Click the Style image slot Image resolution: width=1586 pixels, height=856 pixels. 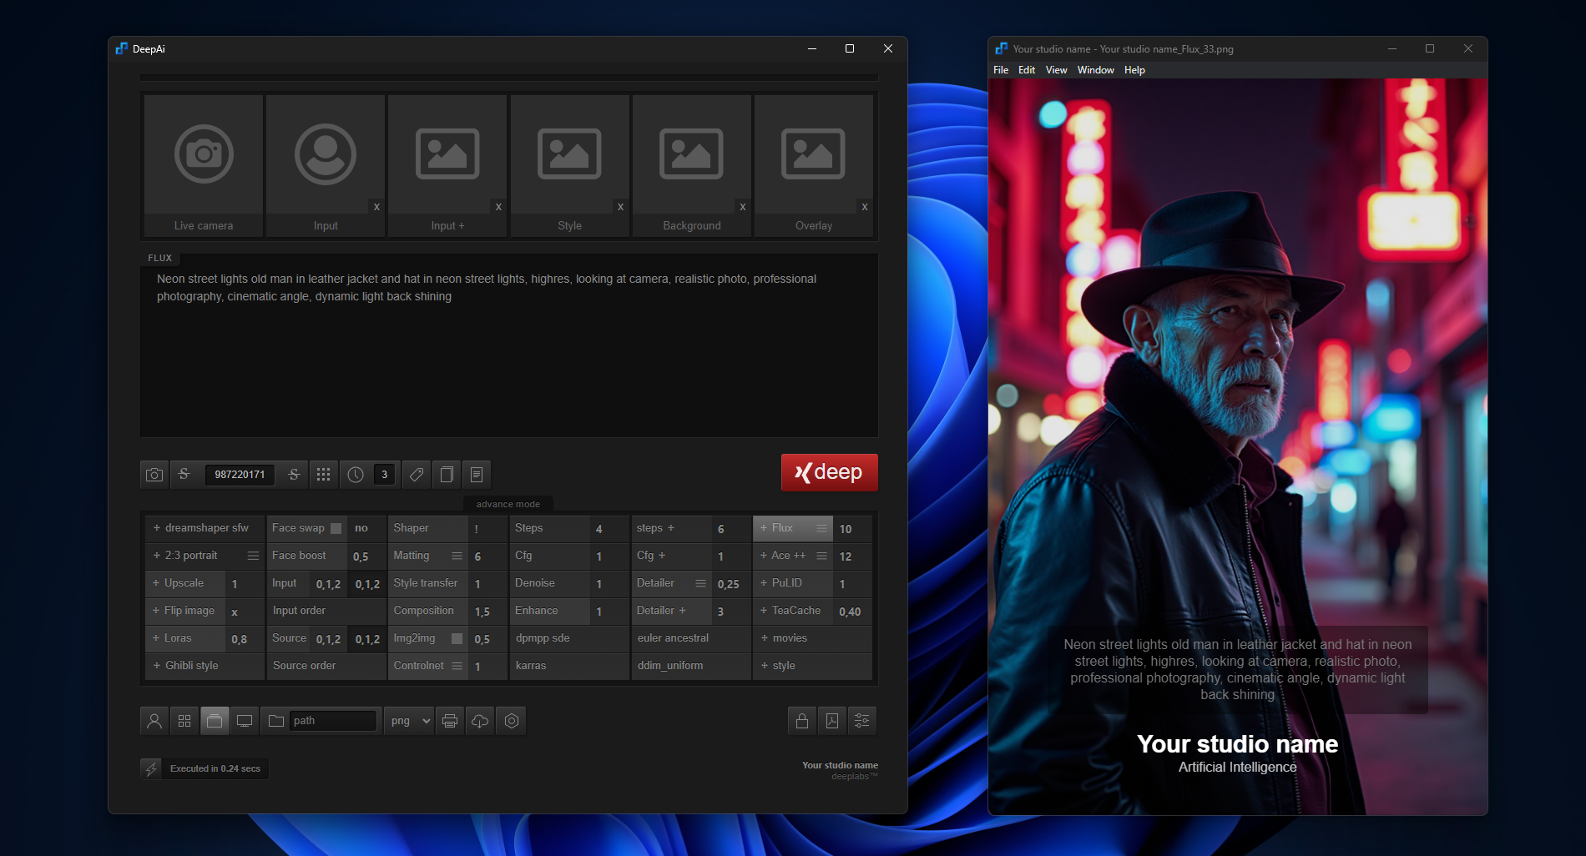[x=569, y=165]
